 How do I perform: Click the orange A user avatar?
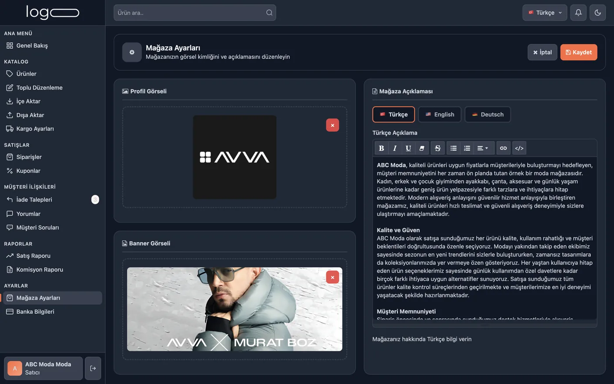click(x=15, y=368)
